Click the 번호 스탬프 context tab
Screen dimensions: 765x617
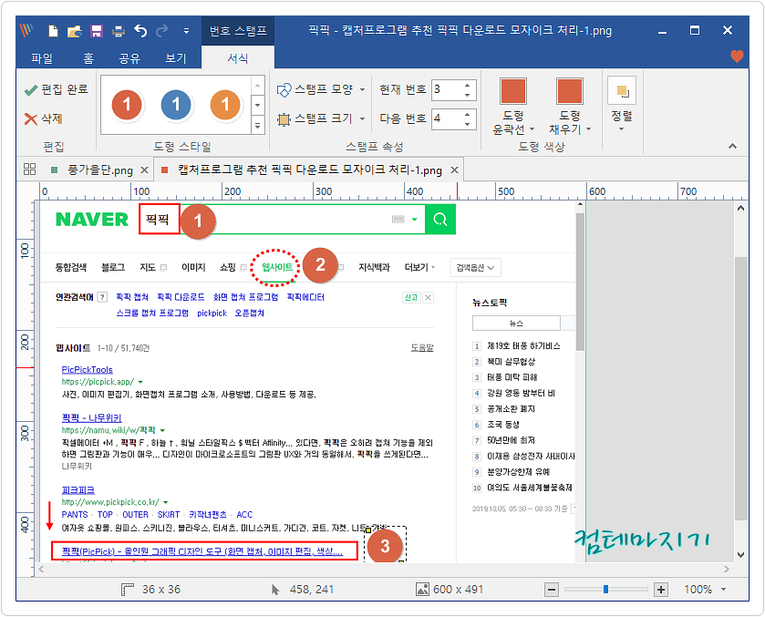tap(238, 31)
